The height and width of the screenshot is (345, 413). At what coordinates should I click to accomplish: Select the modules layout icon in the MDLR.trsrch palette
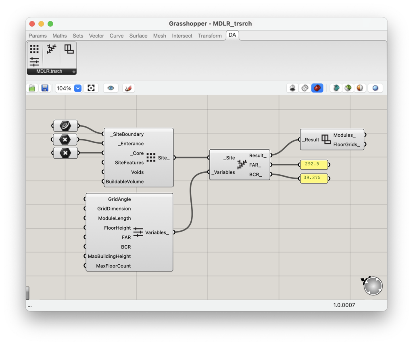[x=69, y=49]
